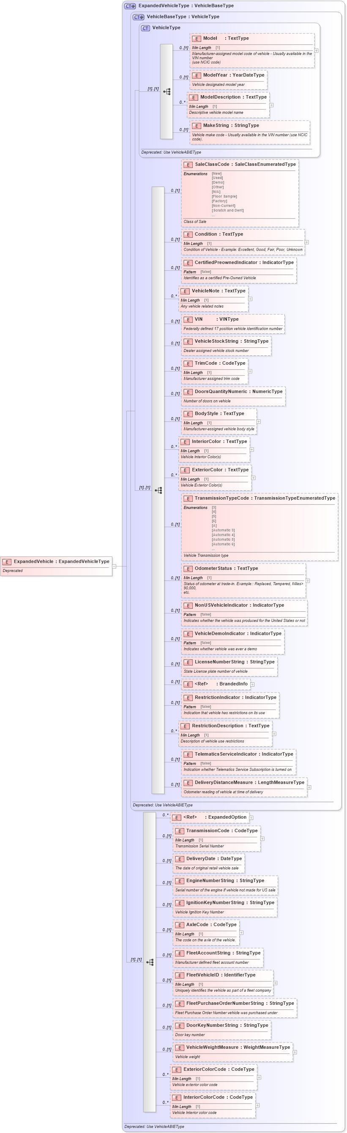The height and width of the screenshot is (1133, 347).
Task: Expand the OdometerStatus element plus box
Action: 308,580
